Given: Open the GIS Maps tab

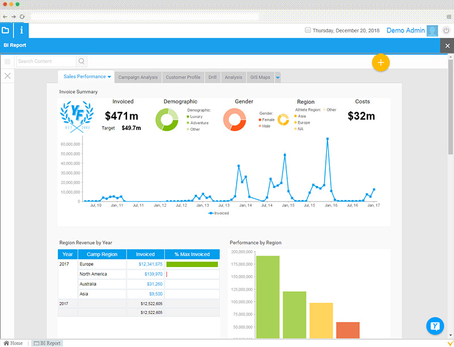Looking at the screenshot, I should (x=260, y=77).
